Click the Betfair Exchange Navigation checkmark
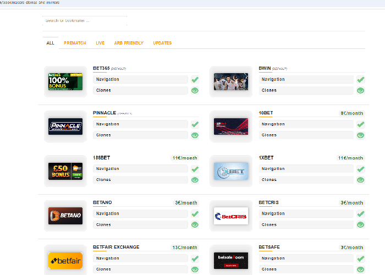The width and height of the screenshot is (385, 275). pyautogui.click(x=195, y=258)
